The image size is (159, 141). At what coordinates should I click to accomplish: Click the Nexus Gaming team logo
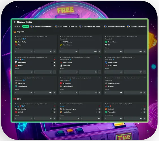pyautogui.click(x=16, y=86)
